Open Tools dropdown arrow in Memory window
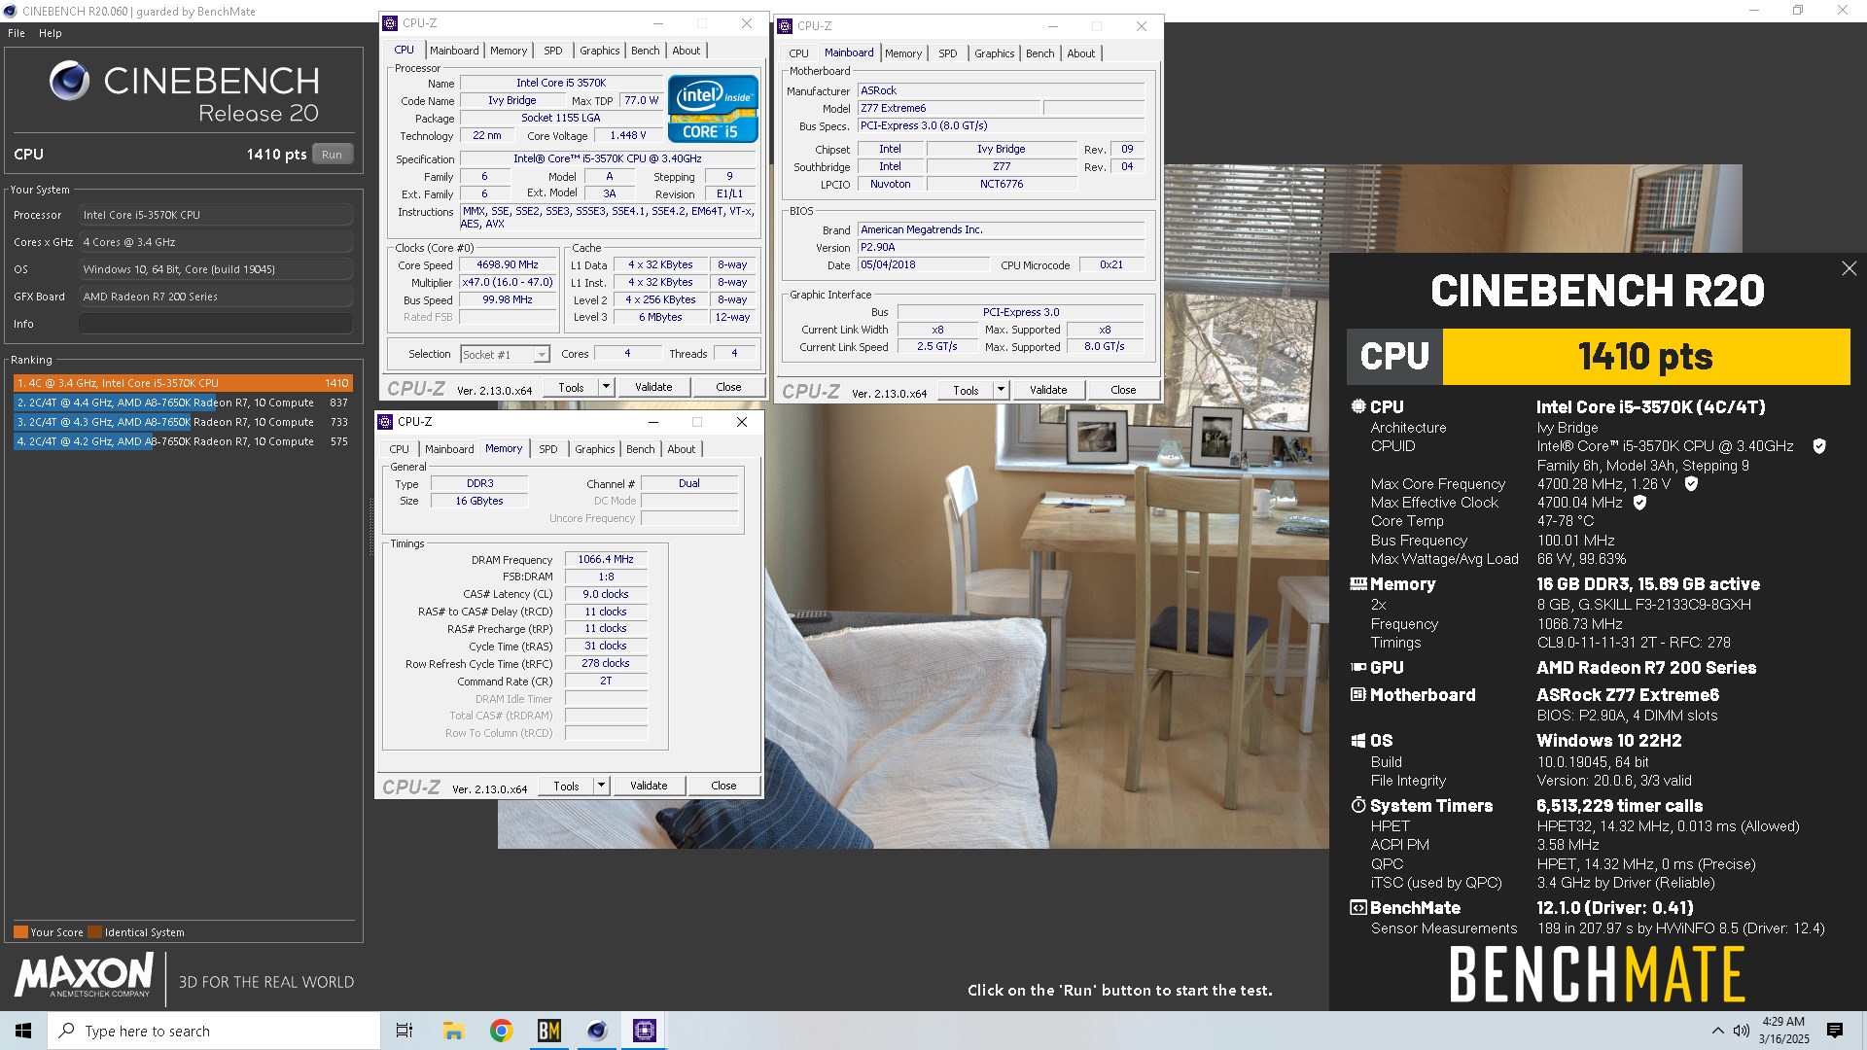Viewport: 1867px width, 1050px height. click(600, 786)
